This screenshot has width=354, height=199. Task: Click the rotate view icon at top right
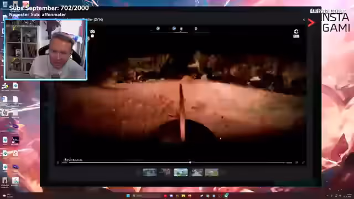click(x=296, y=32)
